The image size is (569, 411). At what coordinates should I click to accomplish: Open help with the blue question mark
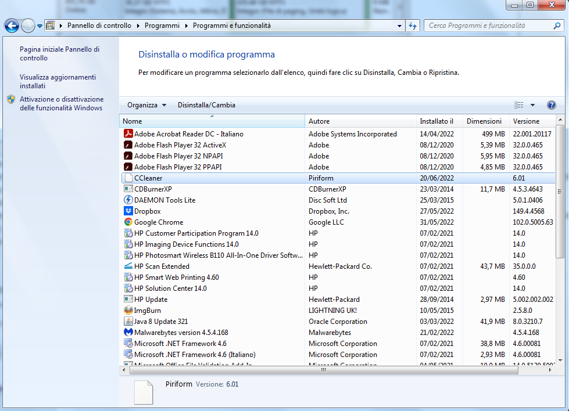point(551,105)
